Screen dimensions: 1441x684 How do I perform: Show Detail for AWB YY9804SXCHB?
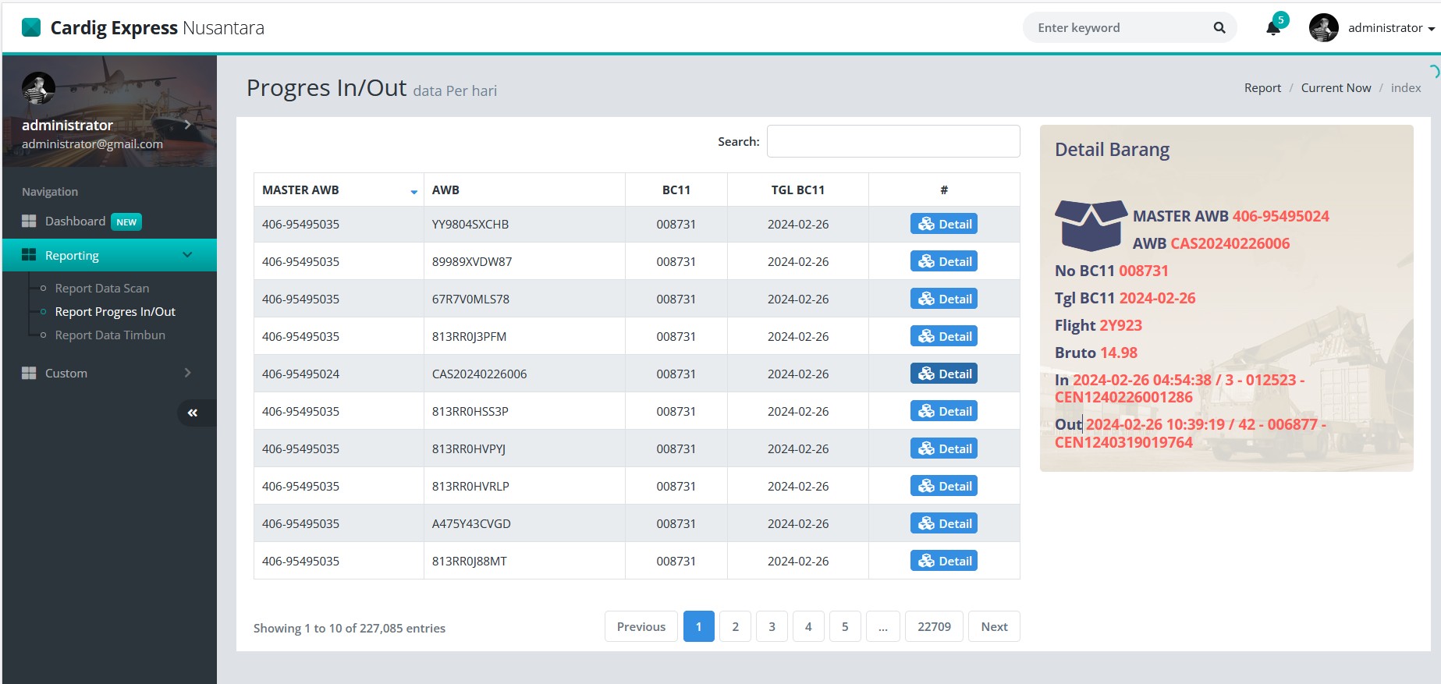[x=943, y=224]
